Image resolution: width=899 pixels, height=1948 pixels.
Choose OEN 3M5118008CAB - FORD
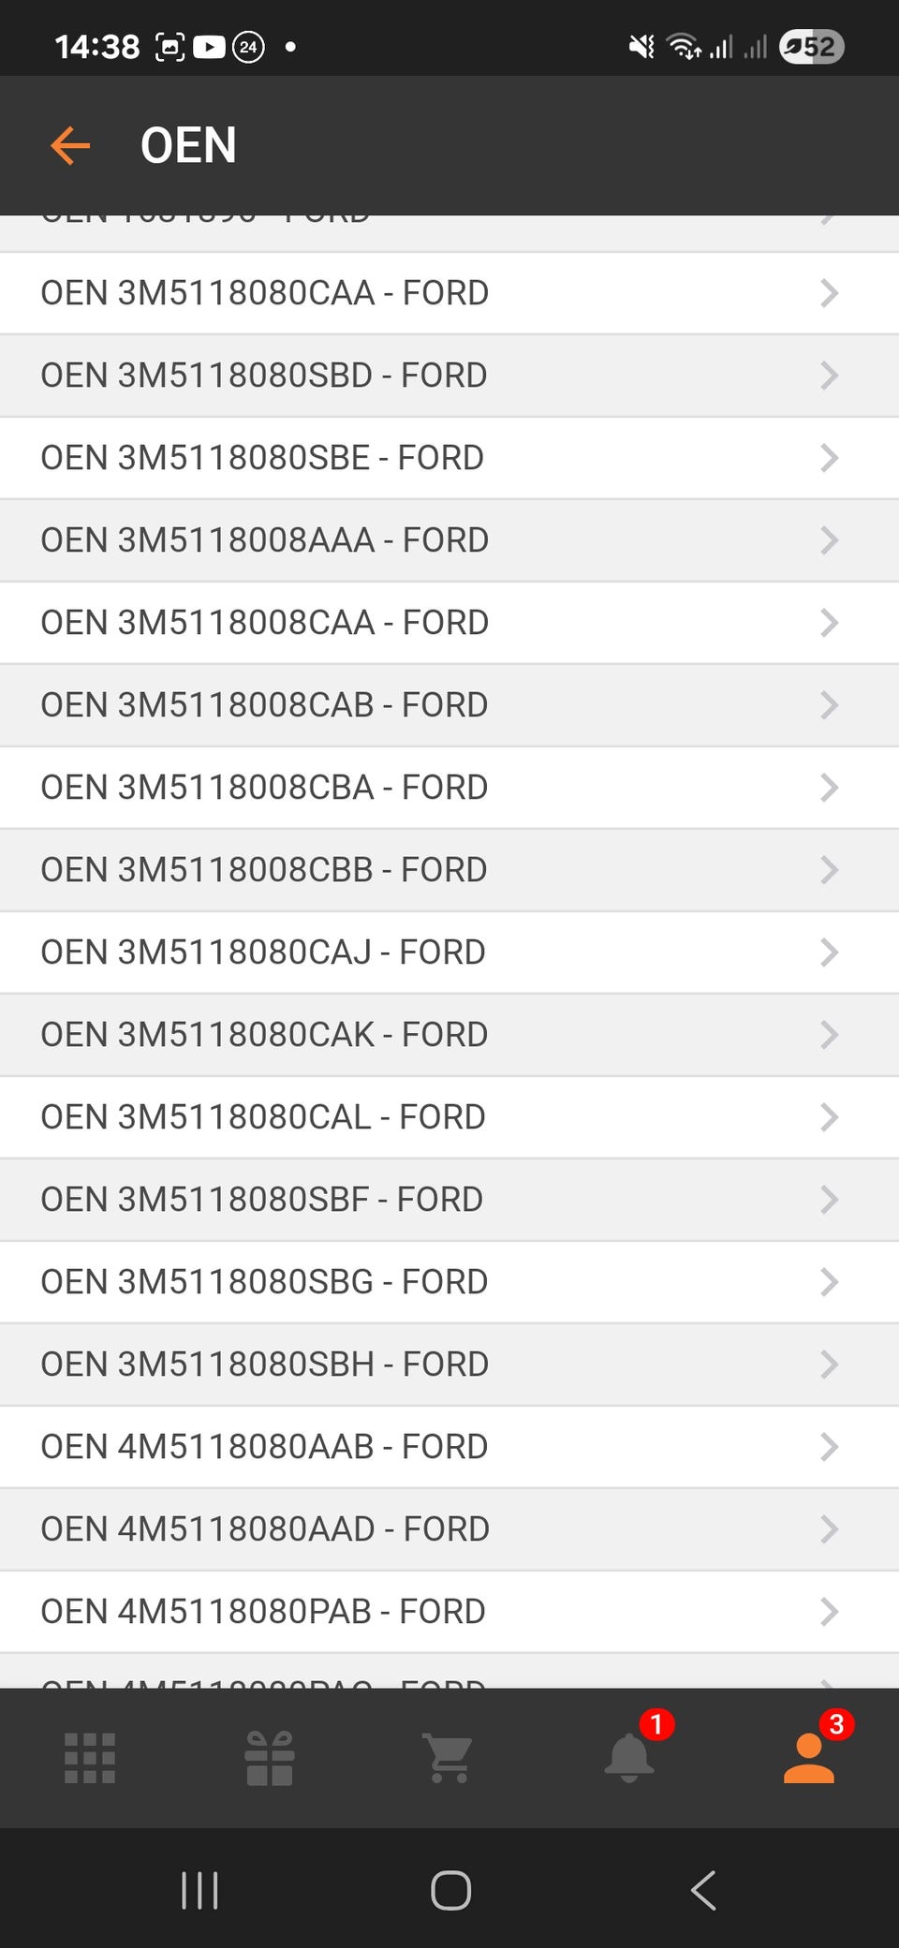pos(449,705)
